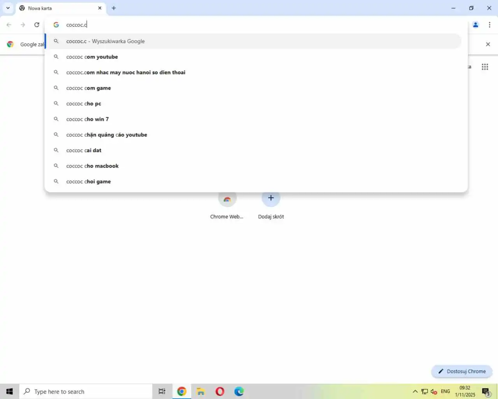Dismiss the Google info bar

click(x=488, y=44)
